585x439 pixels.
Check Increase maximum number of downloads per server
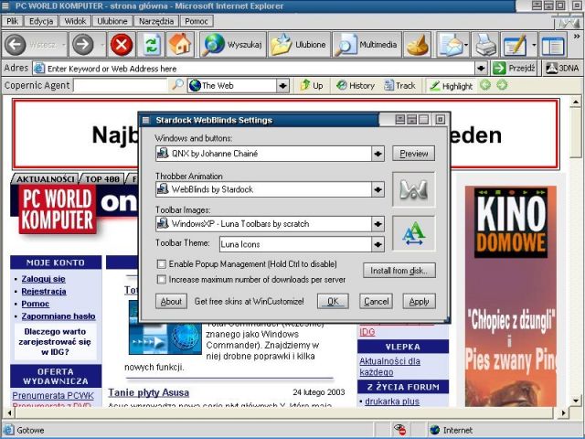[162, 279]
